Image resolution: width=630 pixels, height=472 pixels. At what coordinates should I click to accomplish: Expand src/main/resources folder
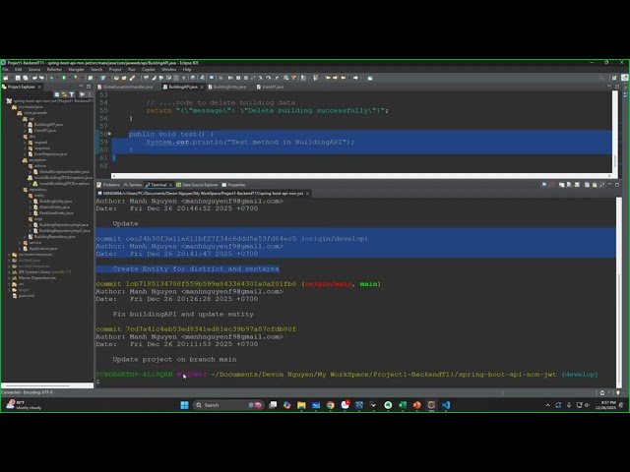(9, 255)
